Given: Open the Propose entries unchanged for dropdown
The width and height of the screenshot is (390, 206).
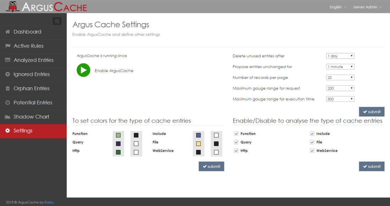Looking at the screenshot, I should point(340,66).
